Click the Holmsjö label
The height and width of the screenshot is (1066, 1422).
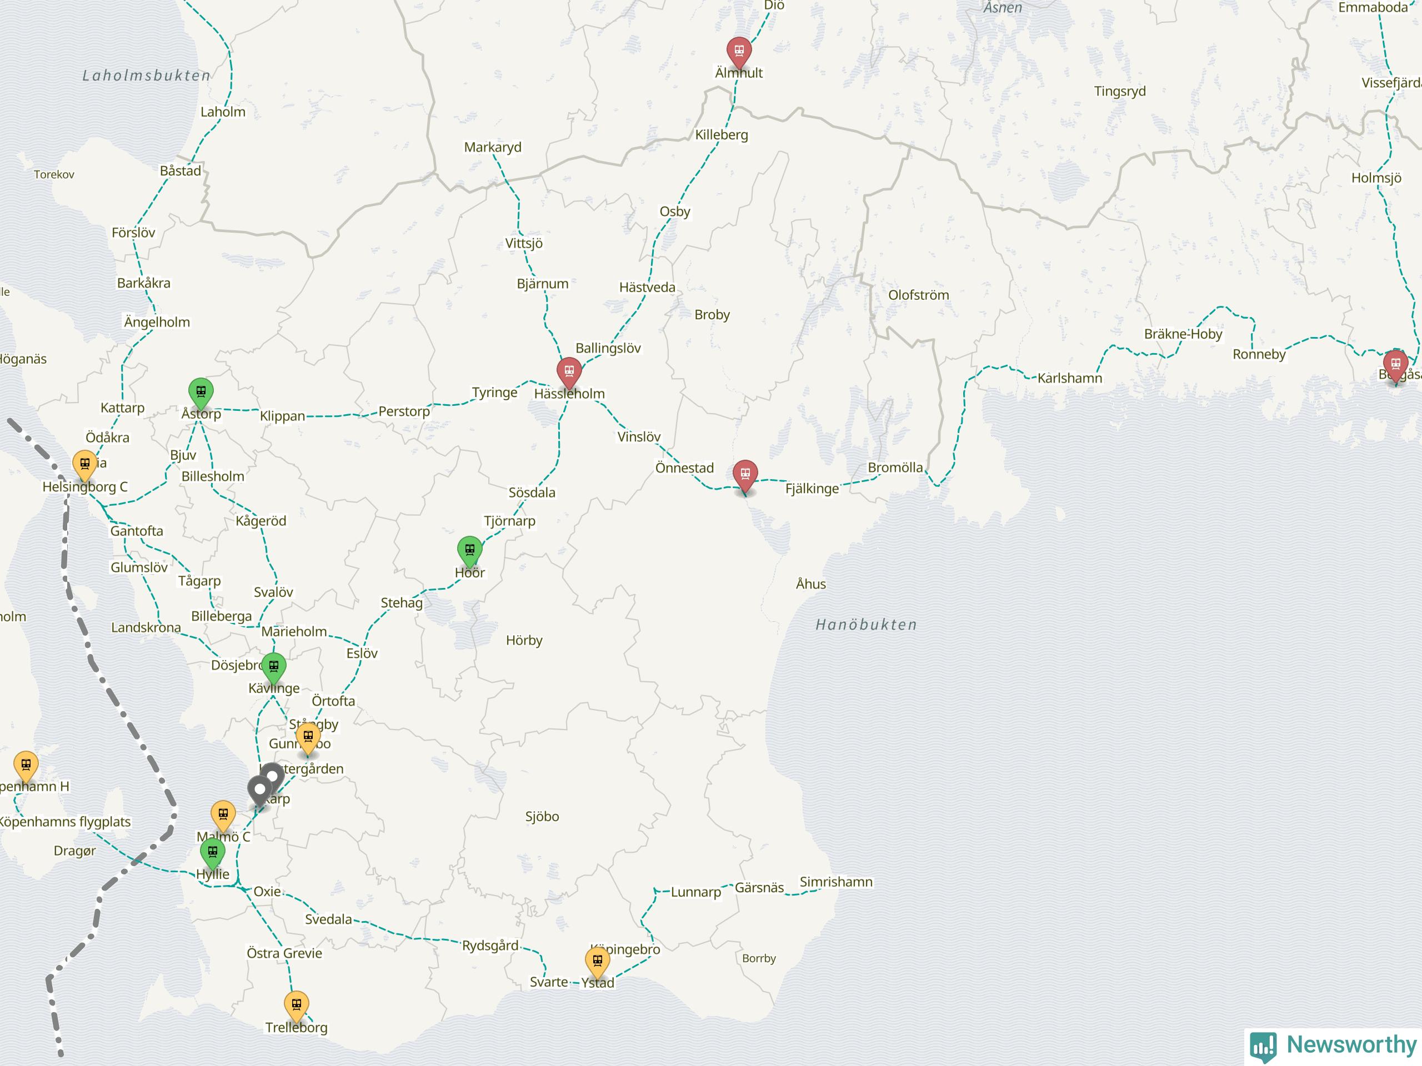(x=1375, y=178)
